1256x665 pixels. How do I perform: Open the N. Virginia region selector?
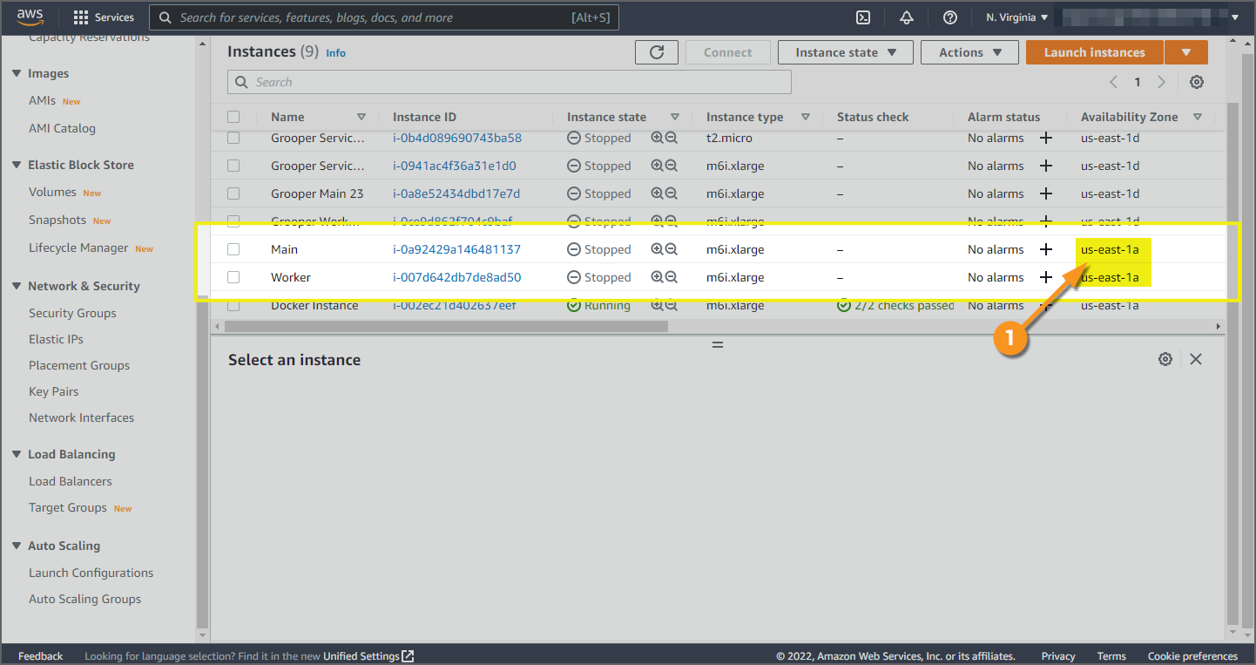click(1017, 17)
